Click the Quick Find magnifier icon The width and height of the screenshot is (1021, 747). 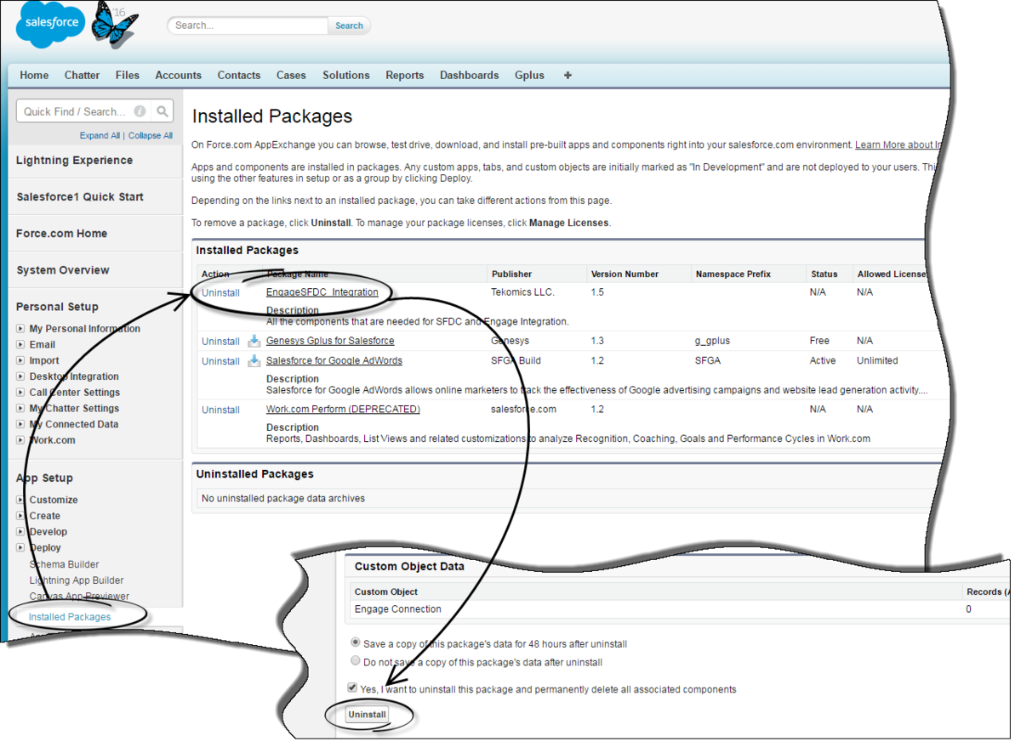pyautogui.click(x=163, y=111)
